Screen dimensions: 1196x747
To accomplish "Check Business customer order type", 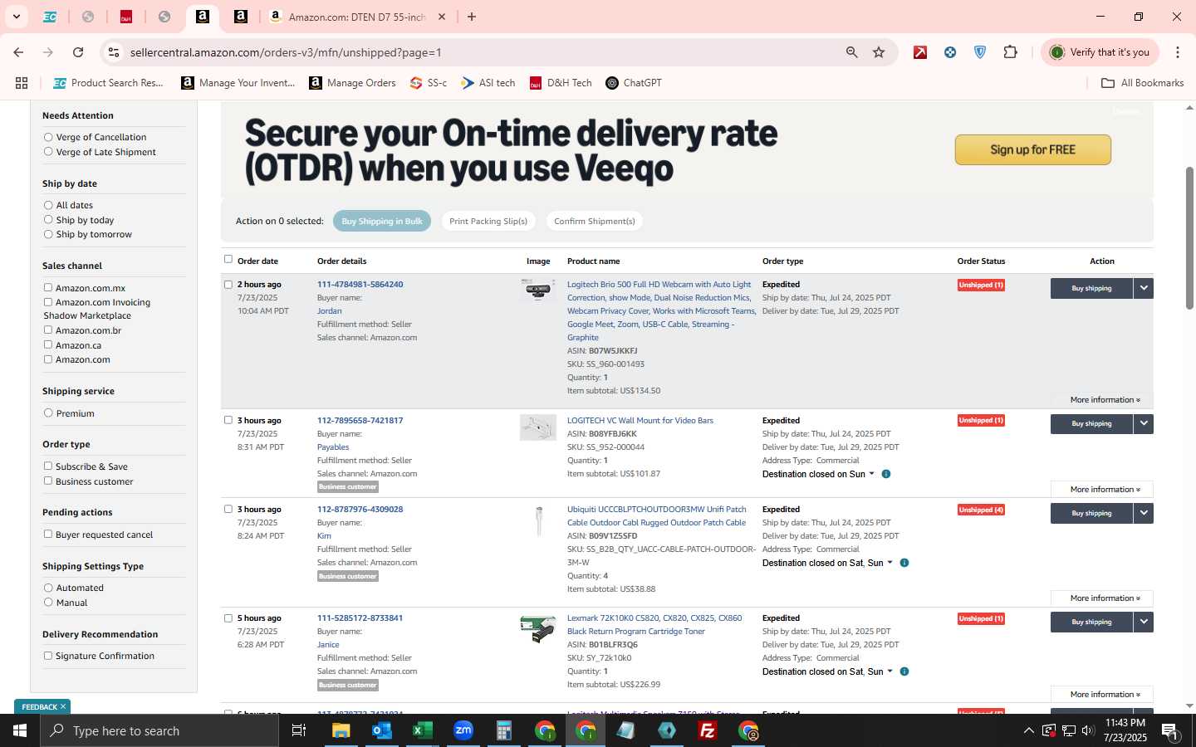I will click(x=48, y=481).
